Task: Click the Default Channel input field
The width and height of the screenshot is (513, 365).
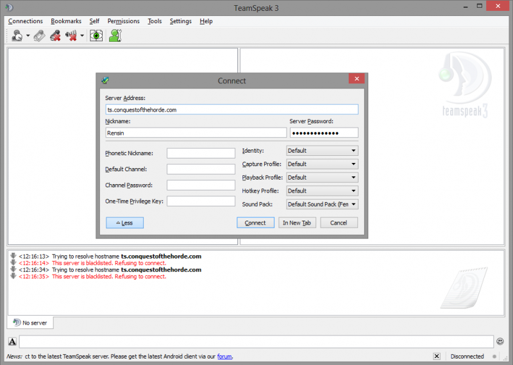Action: click(201, 169)
